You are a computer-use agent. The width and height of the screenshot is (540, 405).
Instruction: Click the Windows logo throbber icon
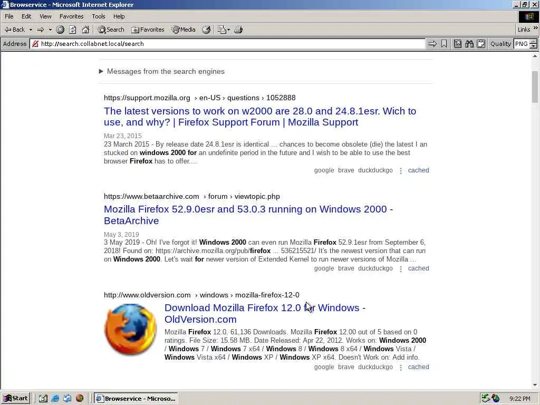(529, 16)
